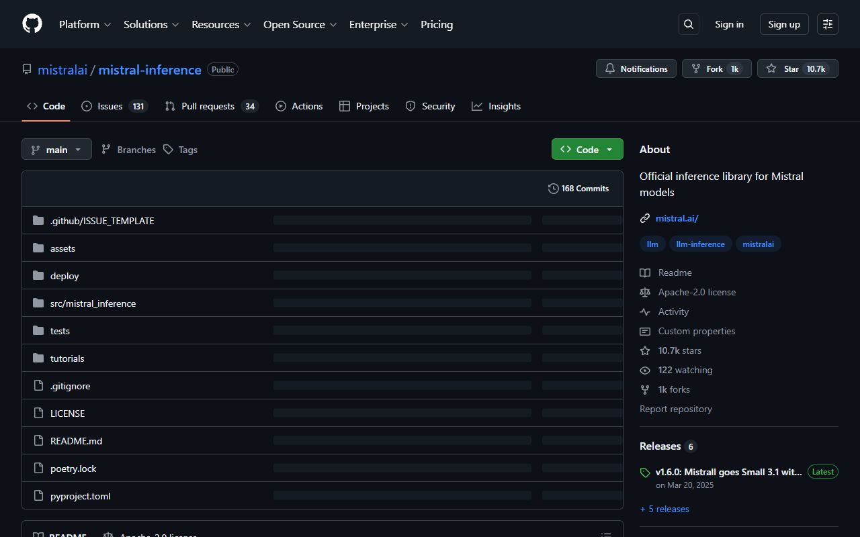Click the file icon beside README.md
The height and width of the screenshot is (537, 860).
tap(38, 440)
